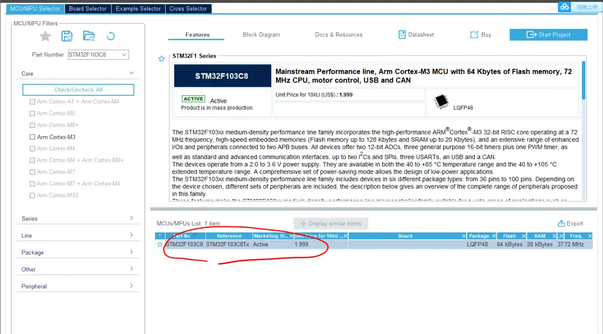Toggle Arm Cortex-M7 + Arm Cortex-M4 checkbox
603x334 pixels.
[x=32, y=184]
